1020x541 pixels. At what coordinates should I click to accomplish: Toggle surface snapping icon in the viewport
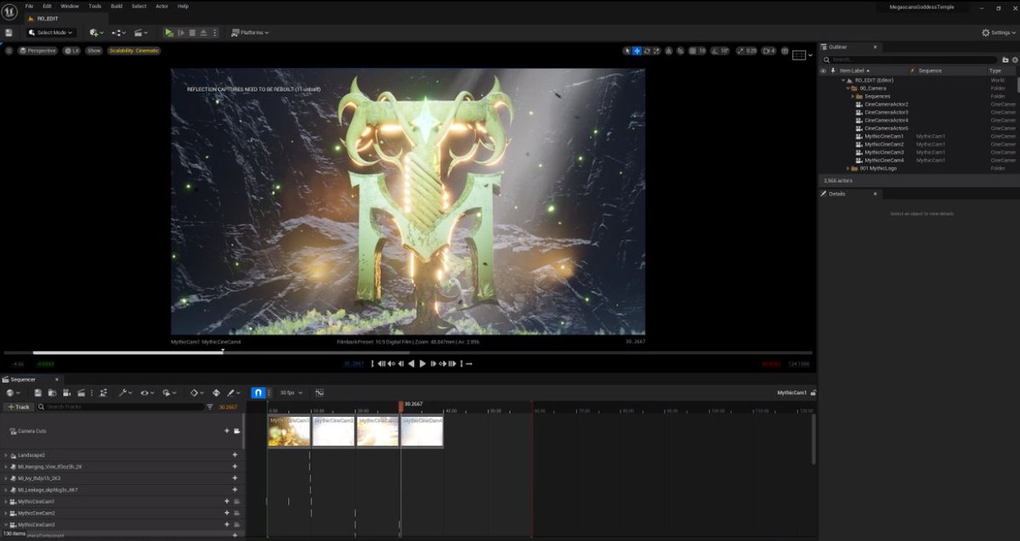pyautogui.click(x=681, y=51)
